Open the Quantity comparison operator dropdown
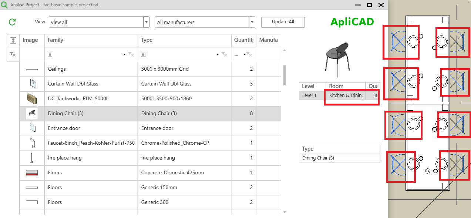The width and height of the screenshot is (471, 218). tap(244, 54)
